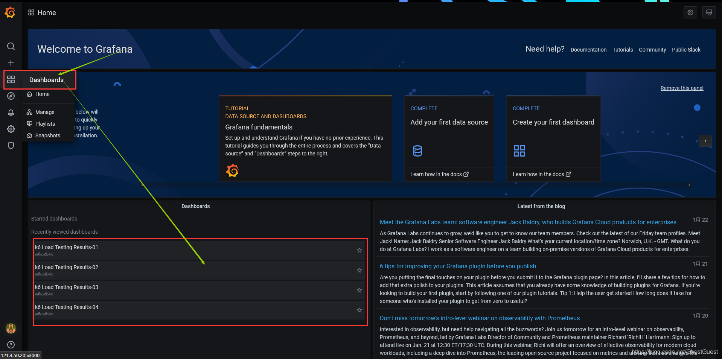Click the Dashboards panel title
The height and width of the screenshot is (359, 722).
click(196, 206)
